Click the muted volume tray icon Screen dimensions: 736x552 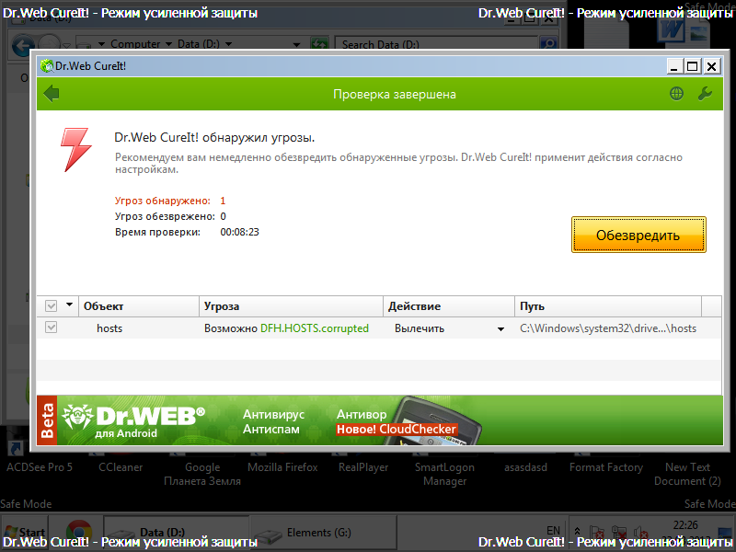tap(638, 533)
